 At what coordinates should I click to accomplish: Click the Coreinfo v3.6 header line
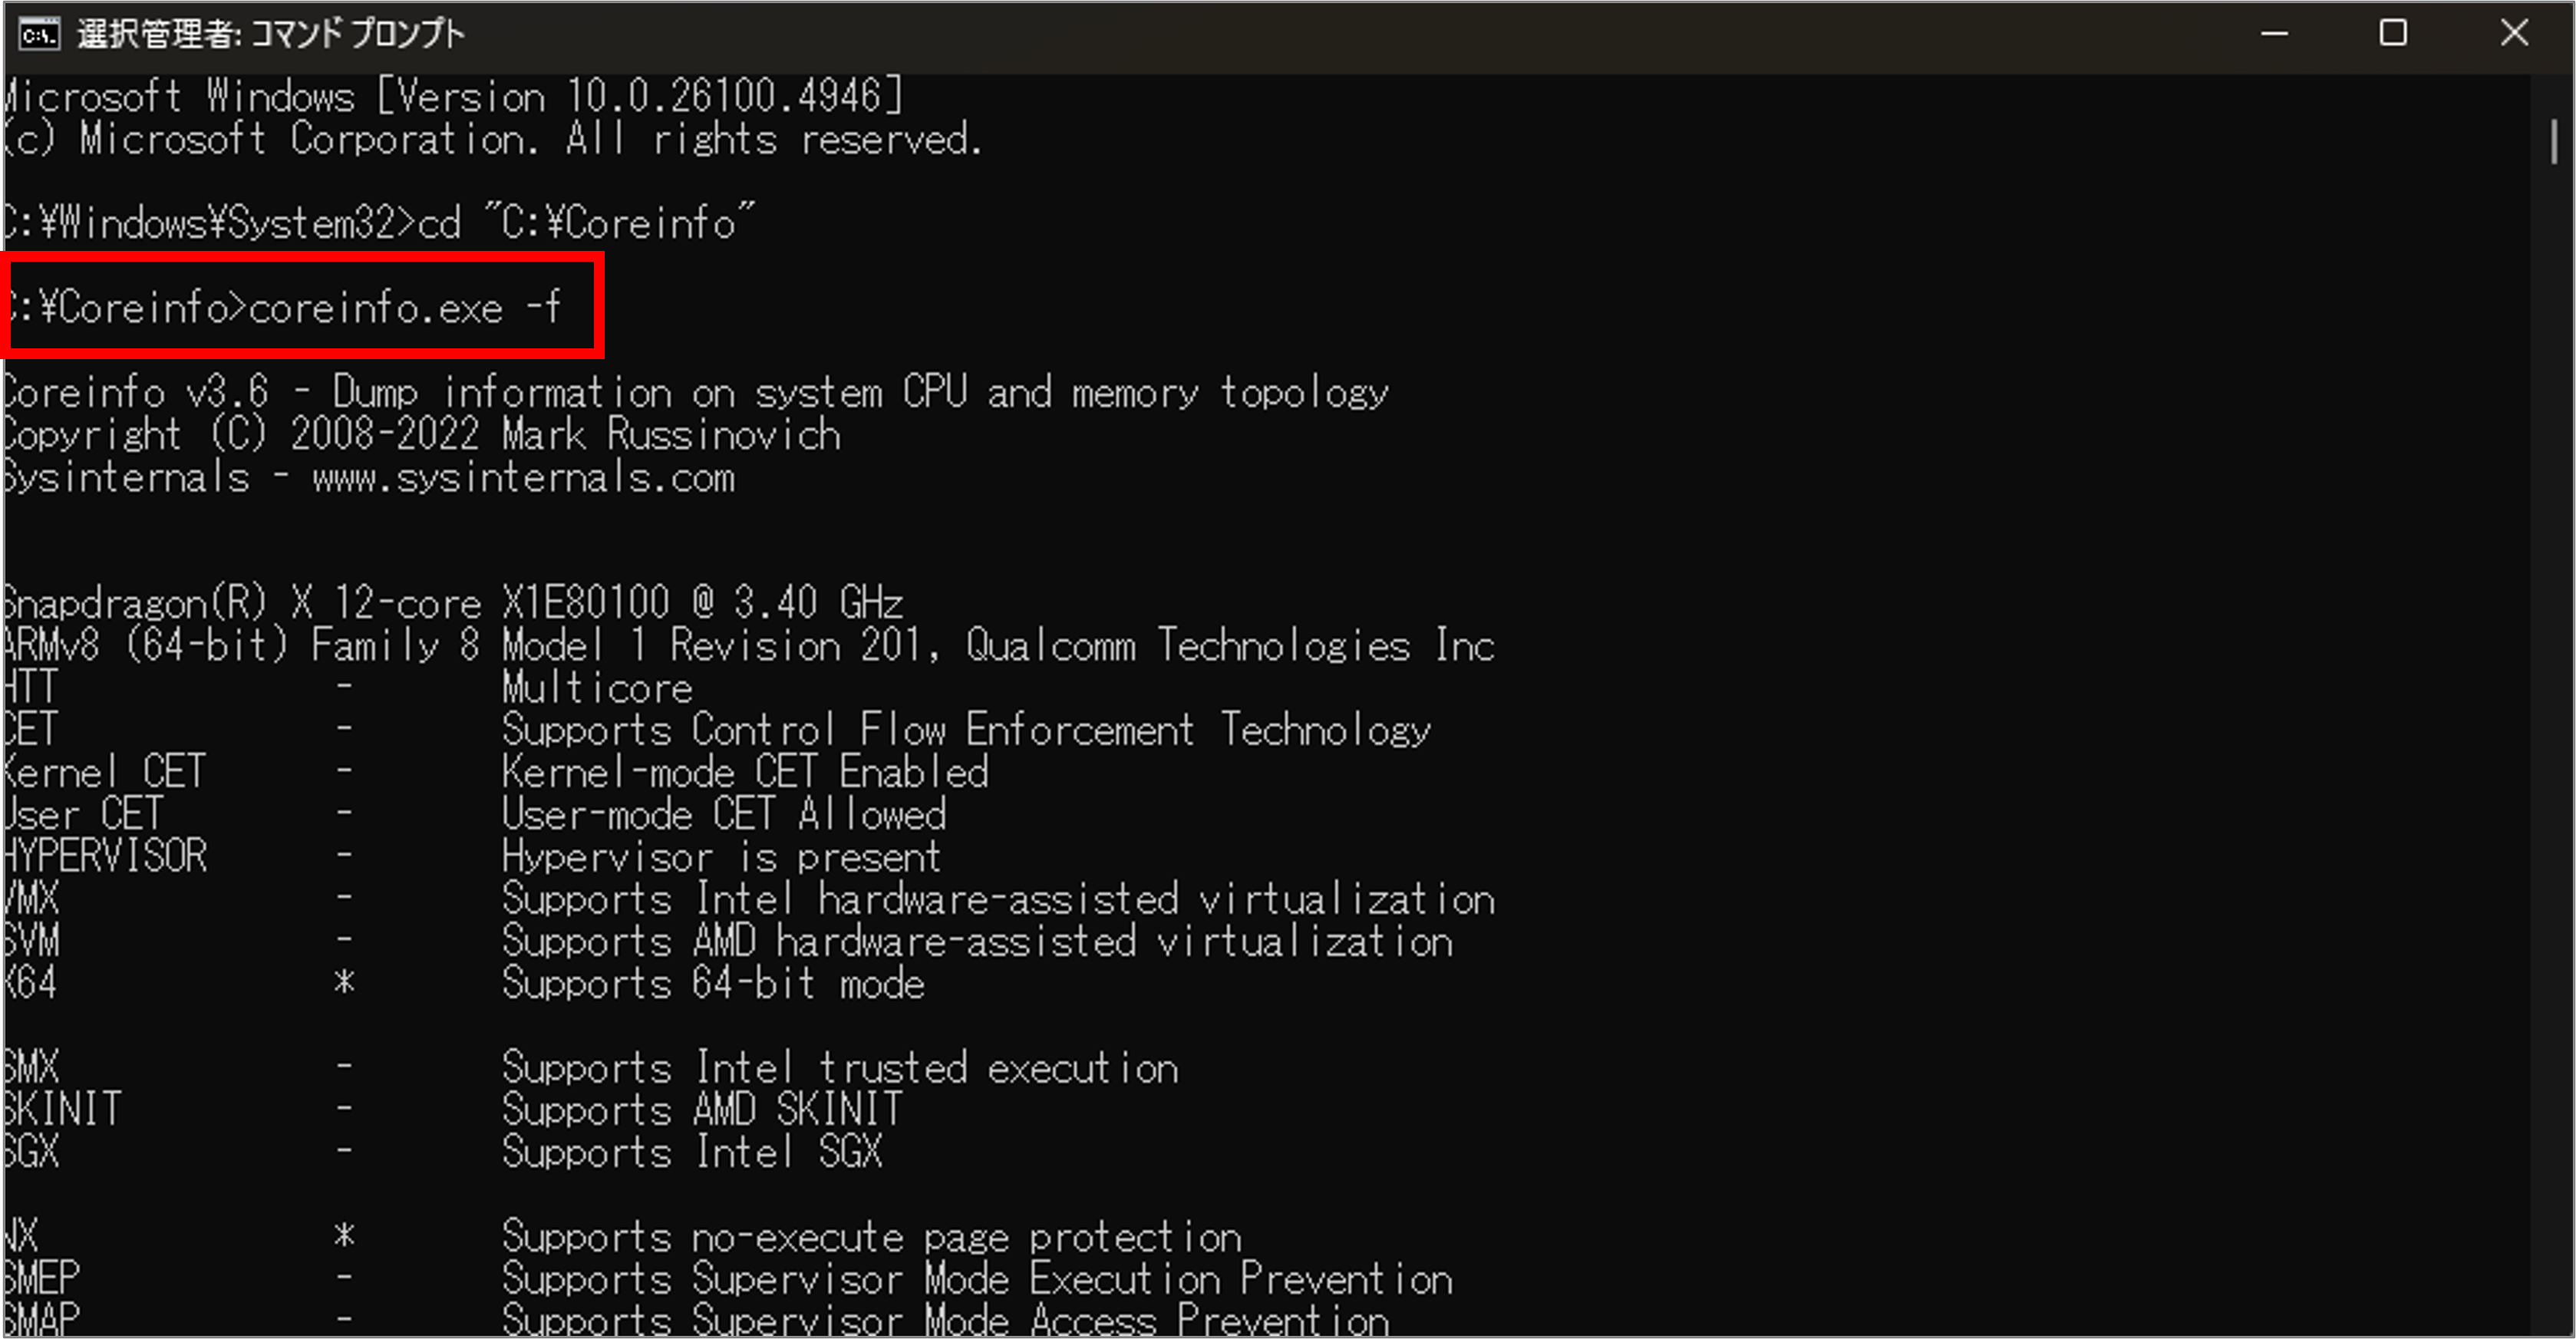coord(696,392)
